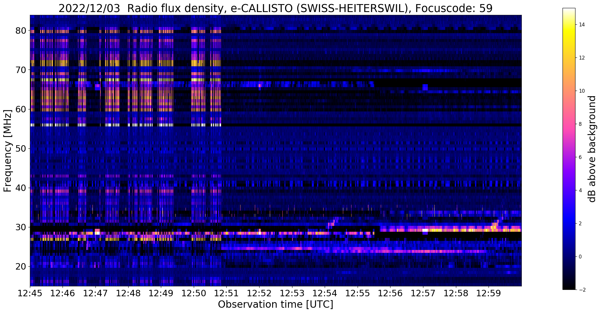Click the 12:45 time tick label
This screenshot has height=313, width=601.
tap(30, 293)
